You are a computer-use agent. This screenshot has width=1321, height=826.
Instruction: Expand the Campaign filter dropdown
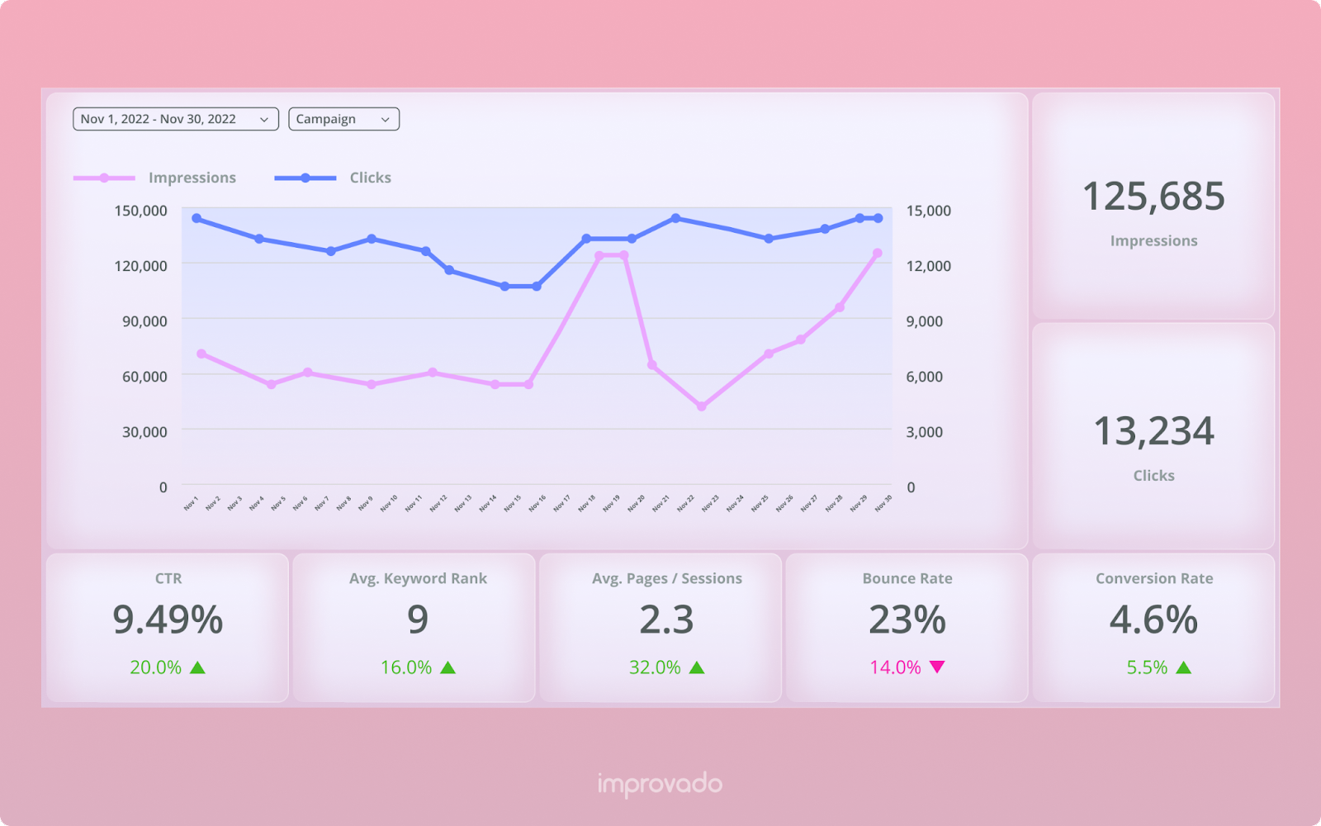(x=343, y=119)
